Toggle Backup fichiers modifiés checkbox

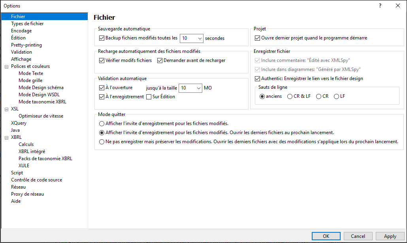[x=102, y=38]
